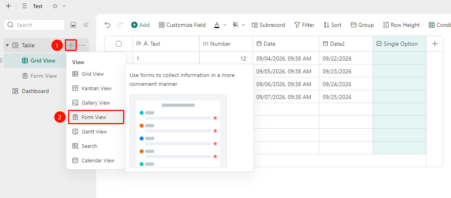
Task: Select the Number cell showing 12
Action: [x=226, y=59]
